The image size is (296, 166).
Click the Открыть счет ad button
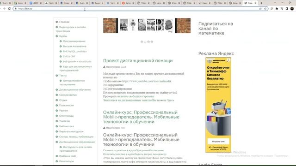click(x=218, y=142)
